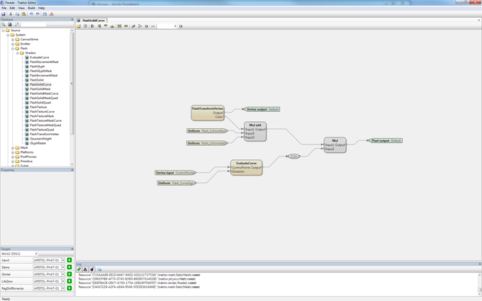Toggle info messages filter (green check) in Log
The height and width of the screenshot is (301, 482).
[79, 269]
